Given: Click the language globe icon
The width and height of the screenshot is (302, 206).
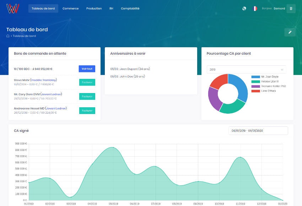Looking at the screenshot, I should 244,8.
